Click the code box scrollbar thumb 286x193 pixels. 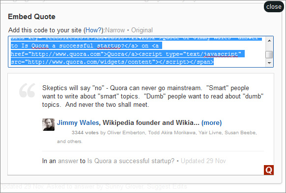click(x=269, y=54)
